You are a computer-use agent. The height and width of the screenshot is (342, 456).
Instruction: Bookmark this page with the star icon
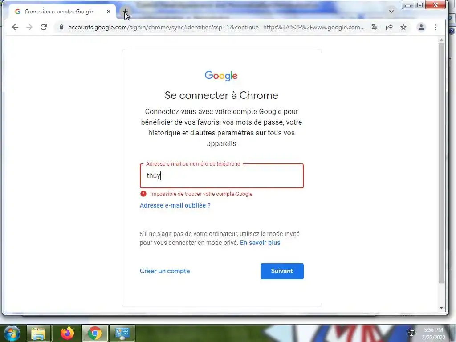point(403,27)
